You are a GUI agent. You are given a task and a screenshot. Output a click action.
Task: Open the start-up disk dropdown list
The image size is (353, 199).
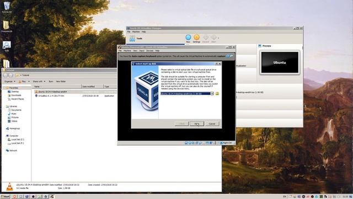click(212, 93)
